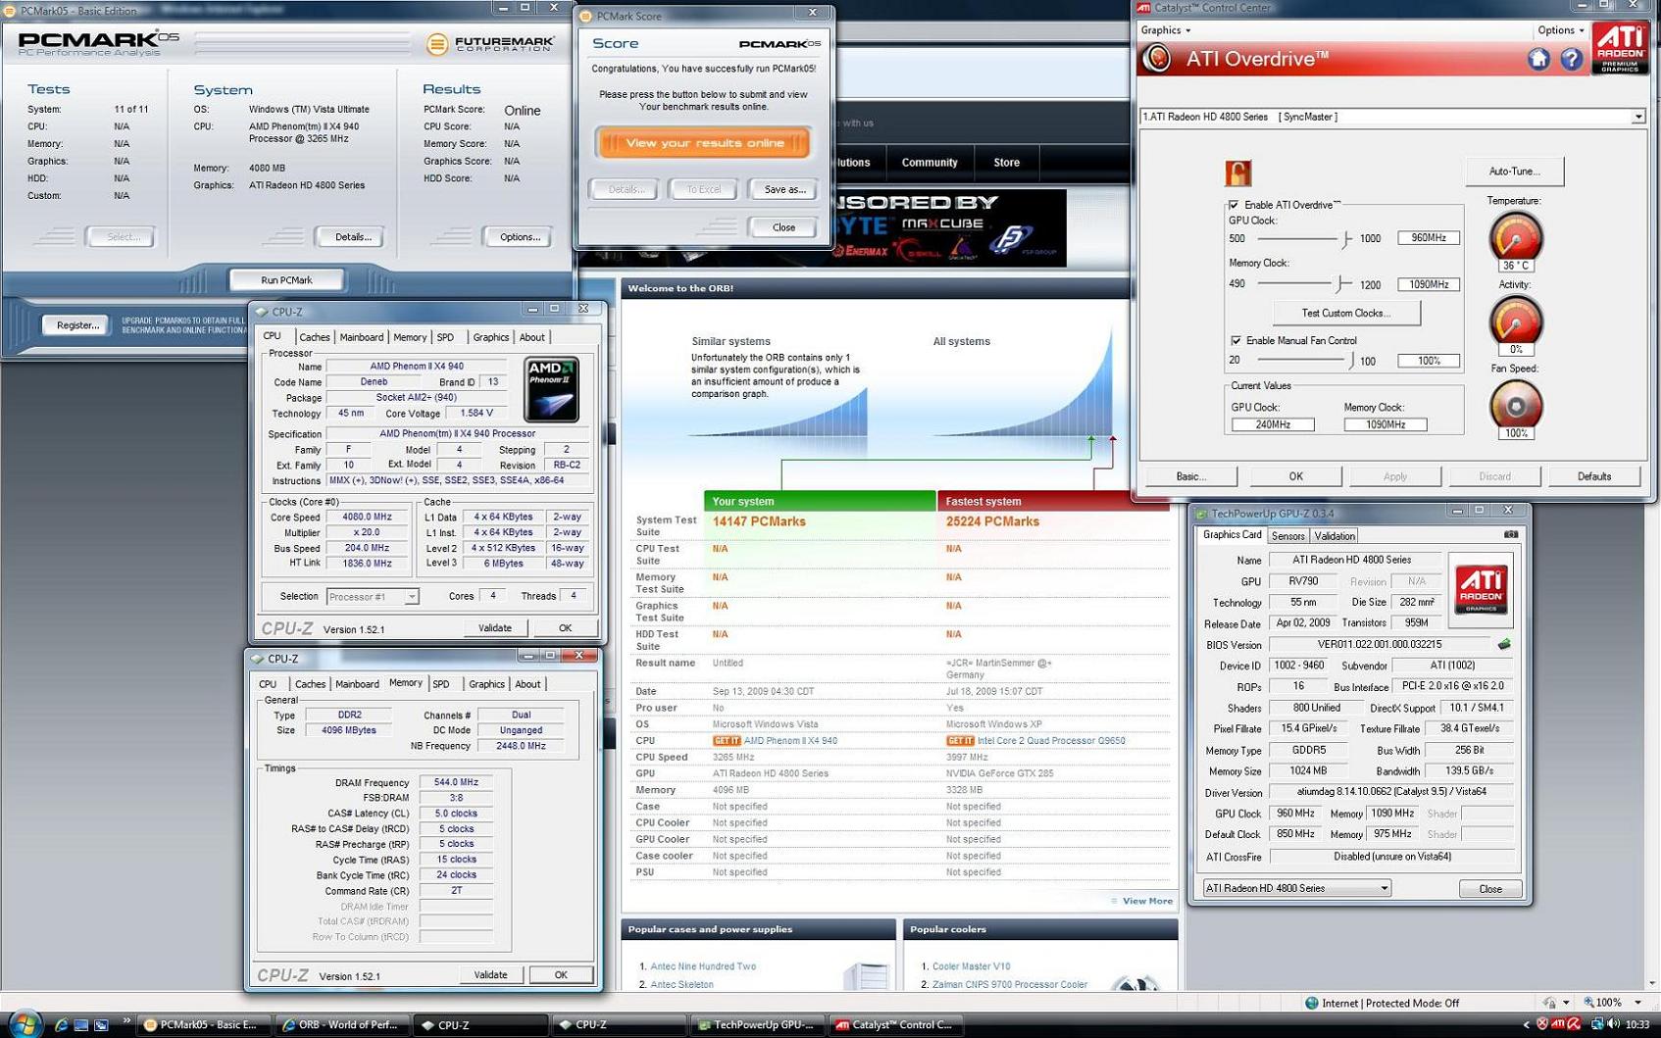
Task: Click the Activity gauge in ATI Overdrive
Action: 1515,320
